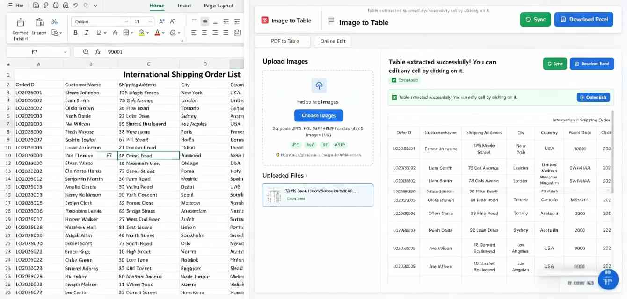Click the small Sync button above the extracted table
Viewport: 627px width, 299px height.
(555, 64)
